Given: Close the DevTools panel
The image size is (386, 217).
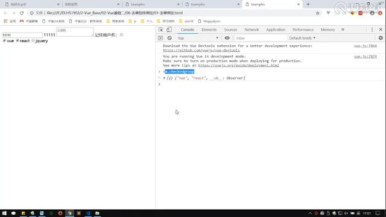Looking at the screenshot, I should pyautogui.click(x=381, y=30).
